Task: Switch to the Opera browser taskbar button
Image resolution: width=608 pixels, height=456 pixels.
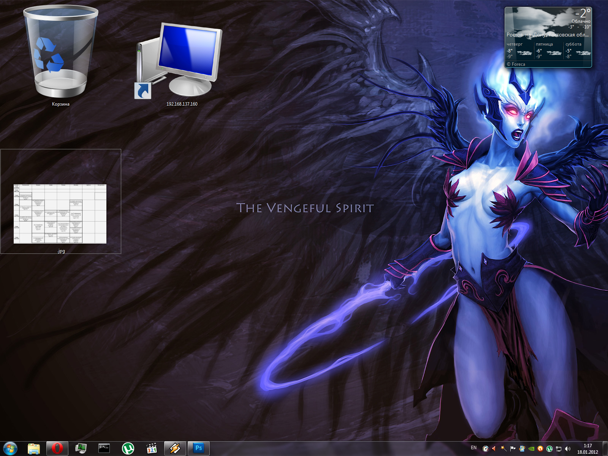Action: coord(57,448)
